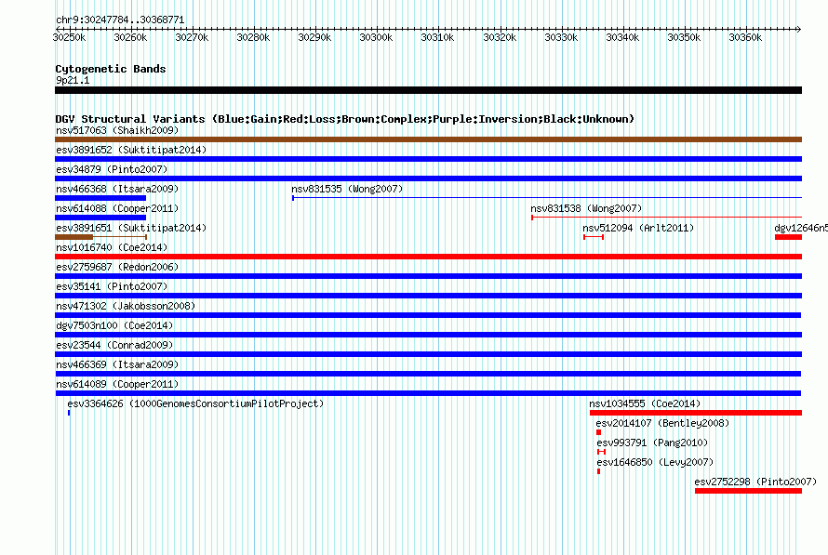Select the nsv1034555 red loss bar

click(x=696, y=413)
